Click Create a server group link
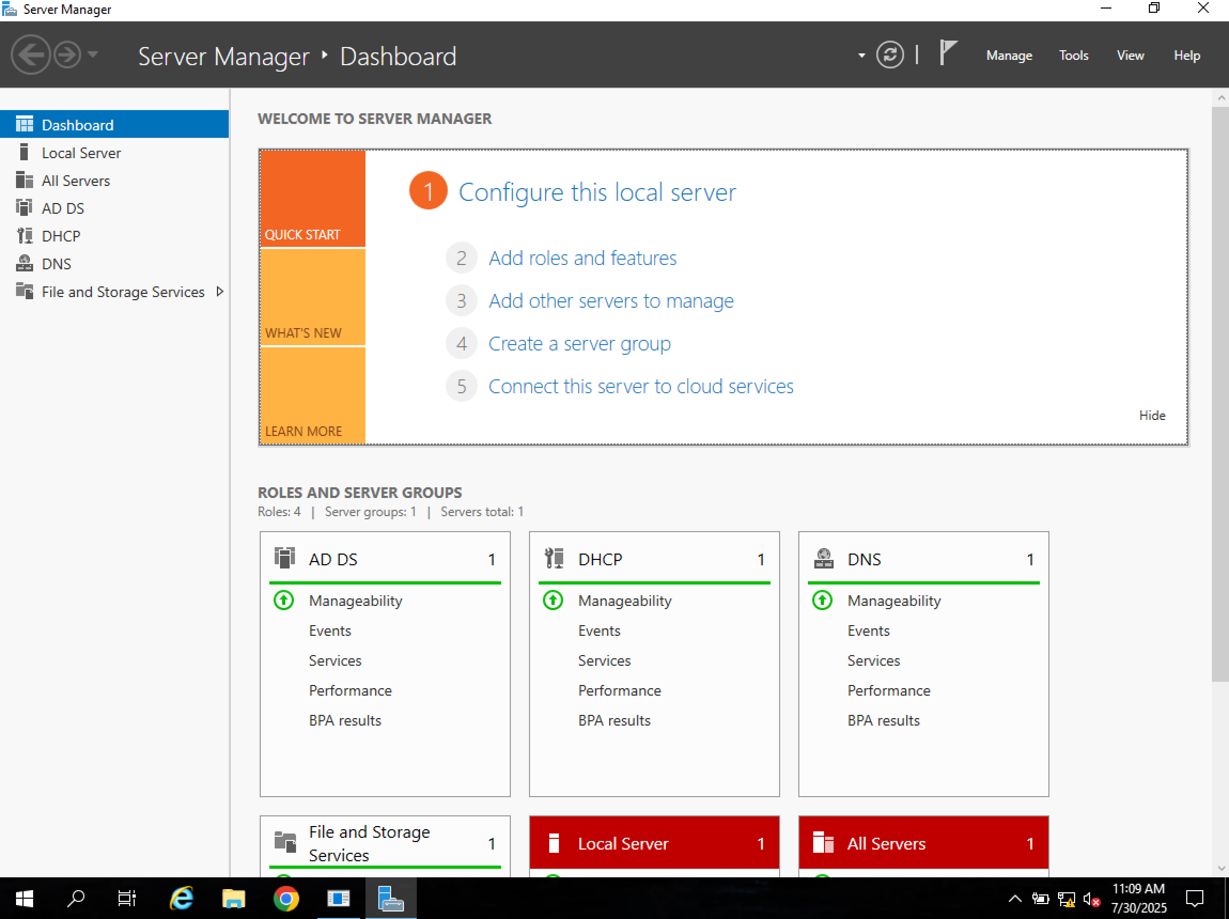 point(579,344)
